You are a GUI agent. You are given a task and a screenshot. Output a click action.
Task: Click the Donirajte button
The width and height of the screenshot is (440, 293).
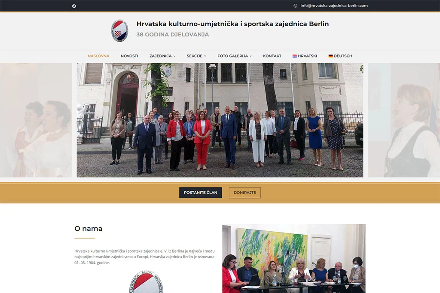244,193
